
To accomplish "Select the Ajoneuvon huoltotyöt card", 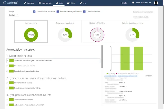I will (x=65, y=31).
